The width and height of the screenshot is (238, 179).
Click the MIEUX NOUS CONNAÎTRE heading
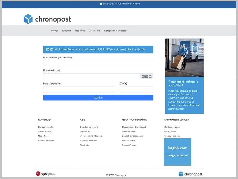[x=134, y=120]
